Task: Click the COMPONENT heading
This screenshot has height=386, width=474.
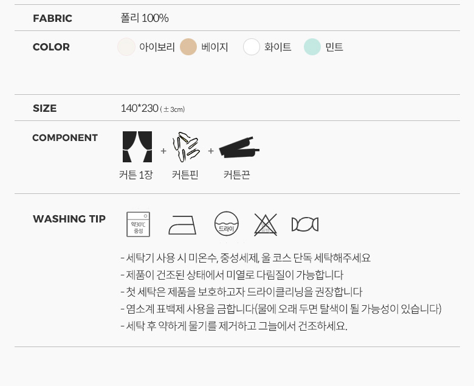Action: pyautogui.click(x=65, y=138)
